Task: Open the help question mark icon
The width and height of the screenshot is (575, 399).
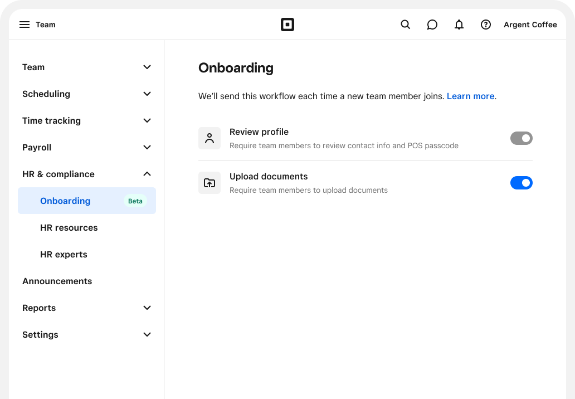Action: point(486,25)
